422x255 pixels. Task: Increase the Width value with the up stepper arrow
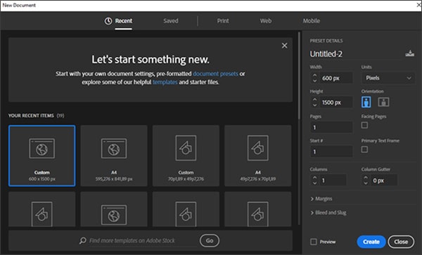point(314,75)
